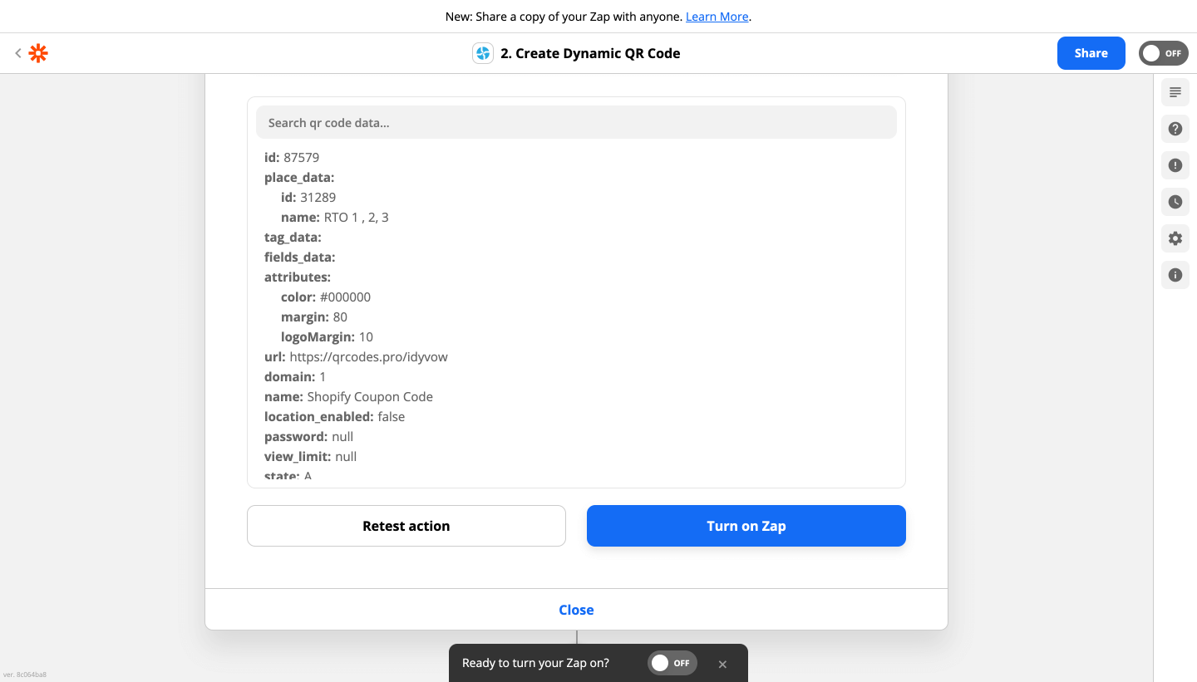Click the QR code app icon beside step title
Image resolution: width=1197 pixels, height=682 pixels.
482,52
